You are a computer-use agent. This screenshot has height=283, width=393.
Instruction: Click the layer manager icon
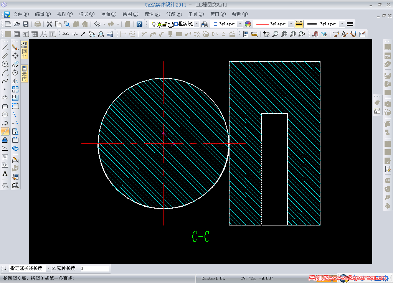click(x=205, y=24)
